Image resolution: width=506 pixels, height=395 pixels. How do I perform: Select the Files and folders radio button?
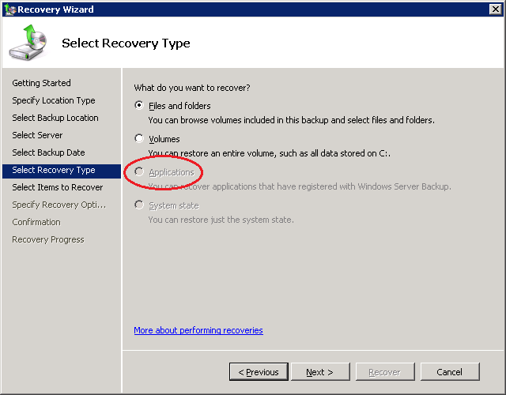139,106
